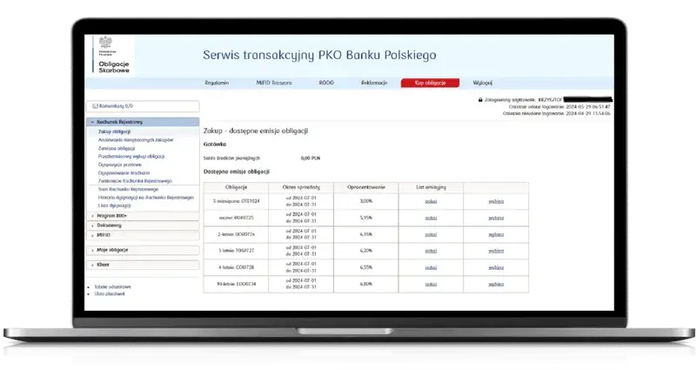Click wybierz for the 10-letnie EDO0734 bond
Image resolution: width=696 pixels, height=370 pixels.
[x=496, y=285]
